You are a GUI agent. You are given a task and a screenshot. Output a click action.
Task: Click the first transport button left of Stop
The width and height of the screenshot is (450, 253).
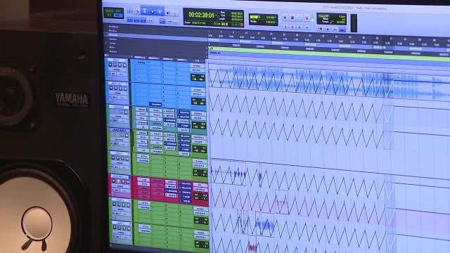[285, 18]
